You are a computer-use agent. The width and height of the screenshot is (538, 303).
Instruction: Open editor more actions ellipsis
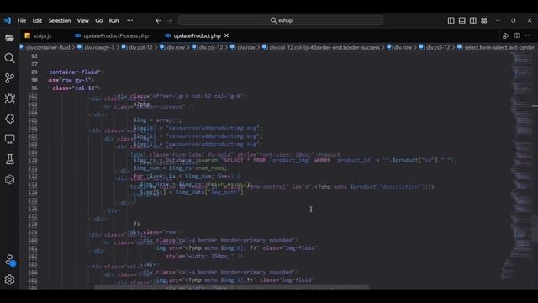coord(528,35)
